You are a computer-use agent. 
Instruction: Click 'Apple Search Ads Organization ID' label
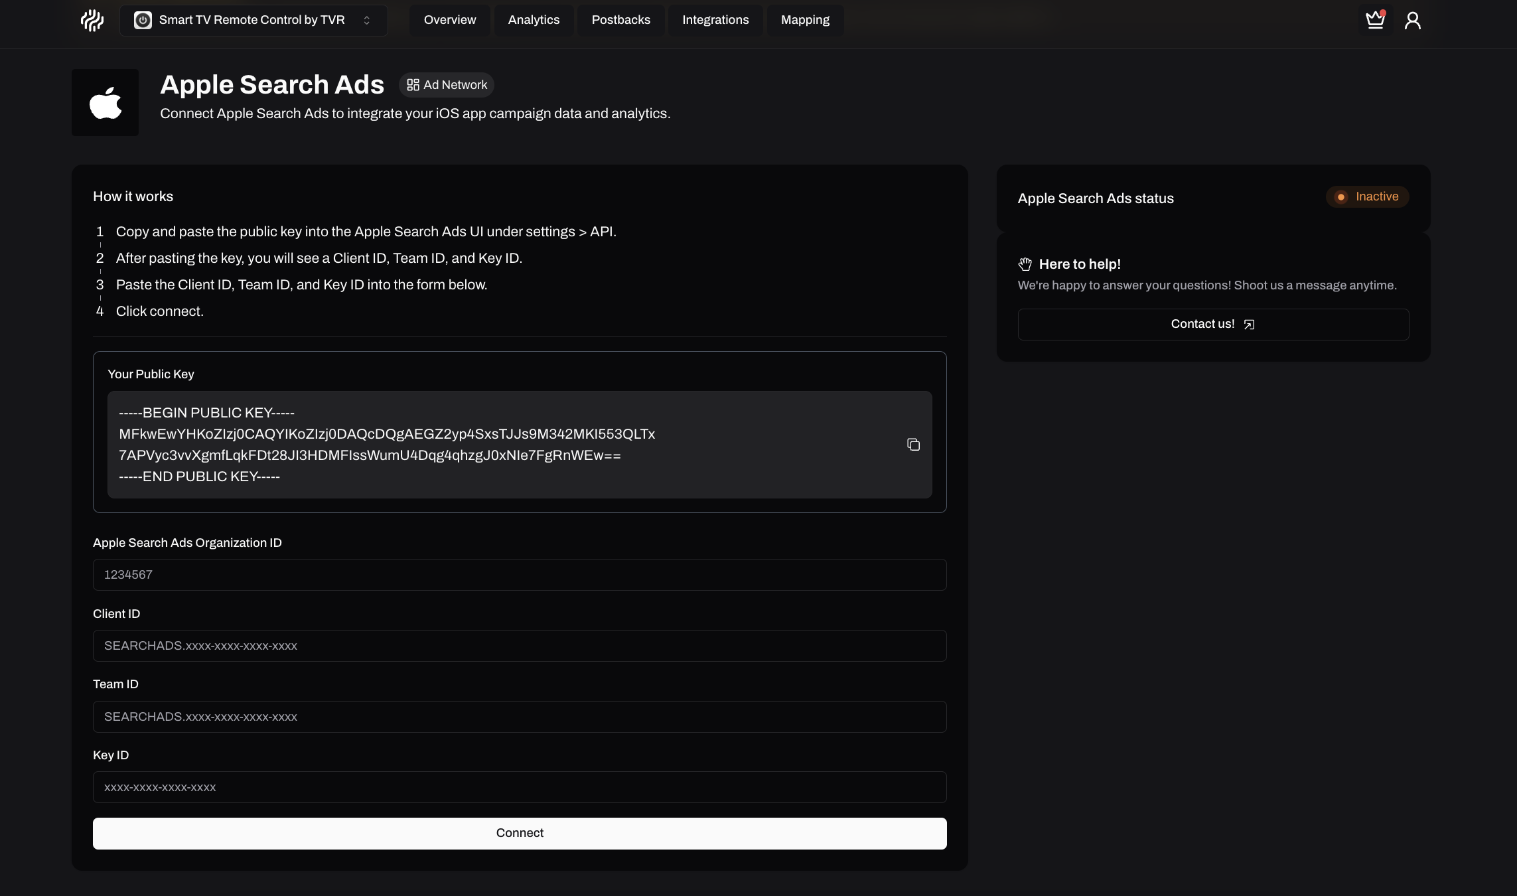[187, 543]
